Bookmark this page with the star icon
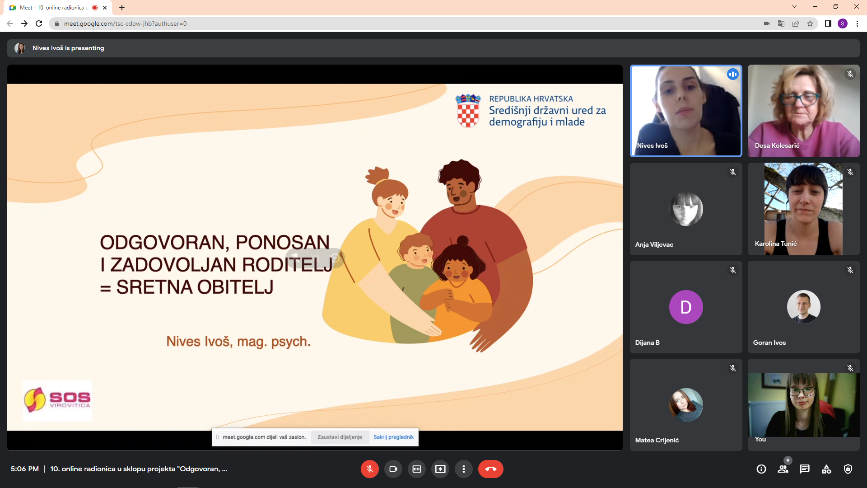The height and width of the screenshot is (488, 867). click(810, 23)
